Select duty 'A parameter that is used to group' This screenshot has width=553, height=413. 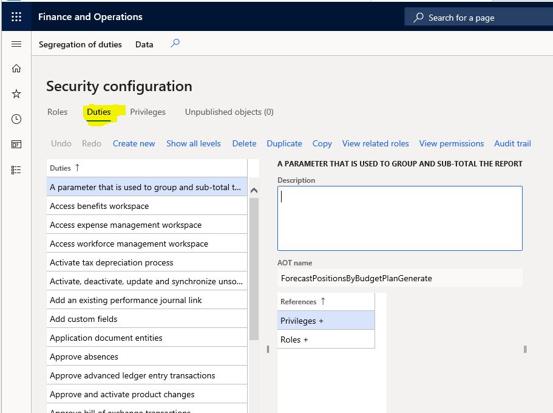(x=147, y=187)
